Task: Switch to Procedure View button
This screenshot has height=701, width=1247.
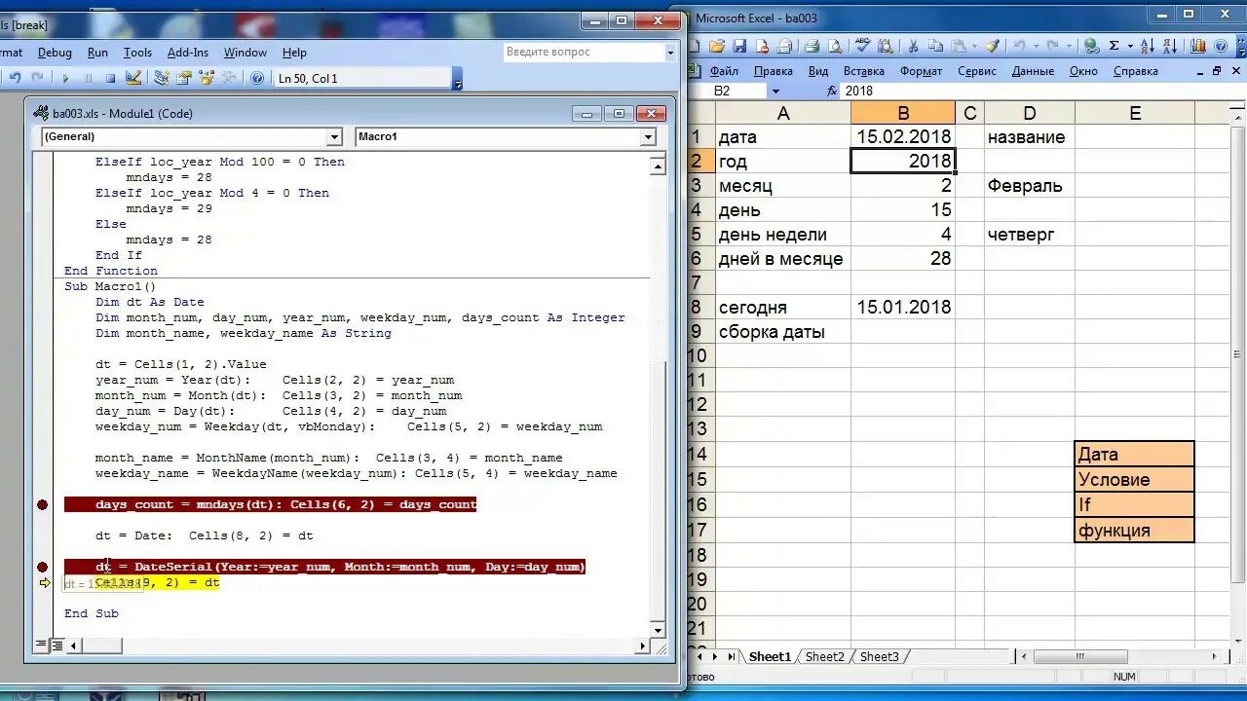Action: coord(41,645)
